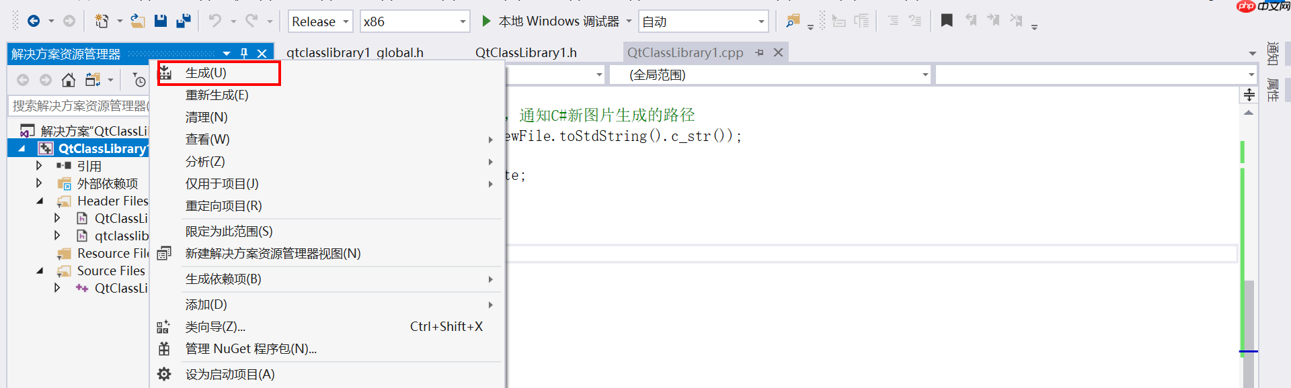Image resolution: width=1291 pixels, height=388 pixels.
Task: Click Solution Explorer back arrow
Action: (x=23, y=81)
